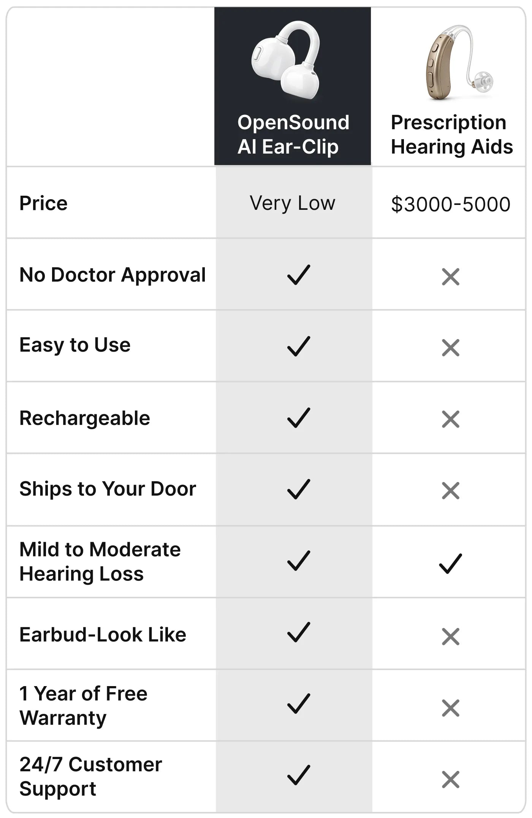Click Prescription X mark for No Doctor Approval
Image resolution: width=532 pixels, height=818 pixels.
click(x=451, y=277)
